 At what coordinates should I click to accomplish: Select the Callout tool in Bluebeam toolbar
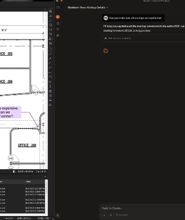[x=50, y=34]
